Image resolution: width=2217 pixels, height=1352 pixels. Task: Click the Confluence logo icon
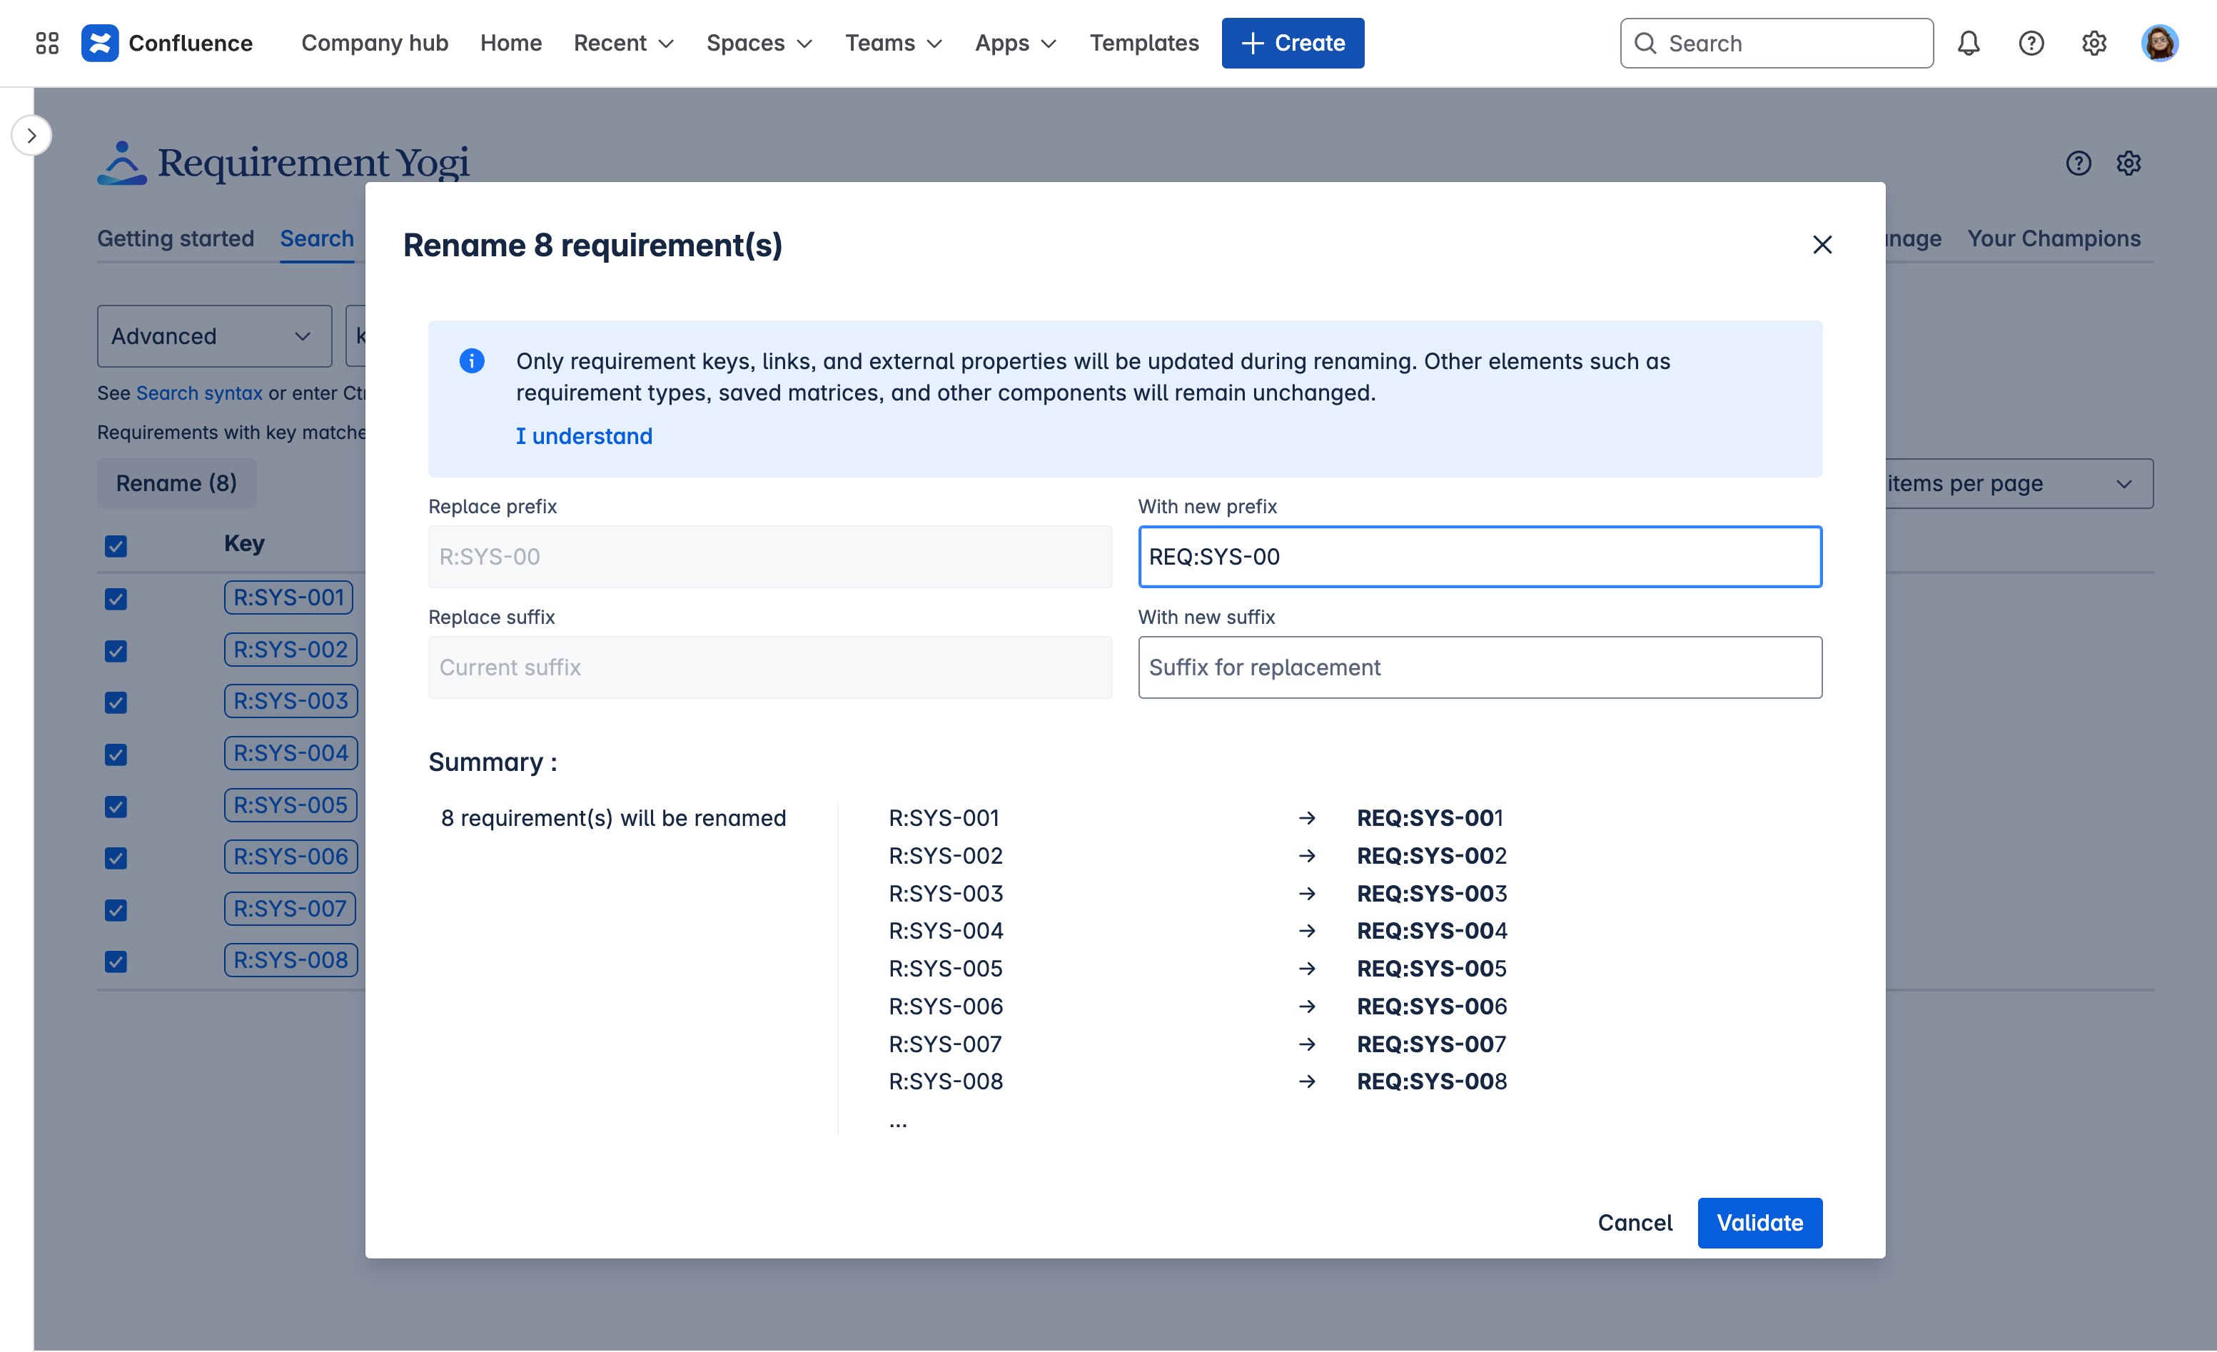(x=100, y=43)
